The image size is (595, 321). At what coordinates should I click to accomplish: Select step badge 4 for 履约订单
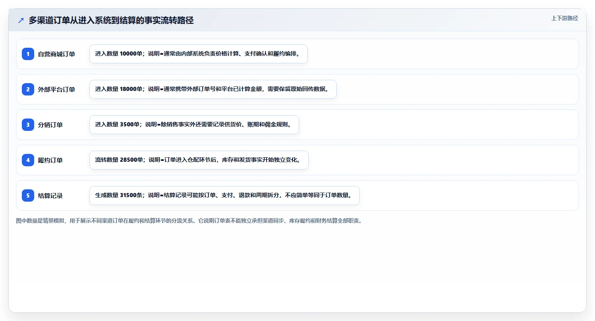28,160
